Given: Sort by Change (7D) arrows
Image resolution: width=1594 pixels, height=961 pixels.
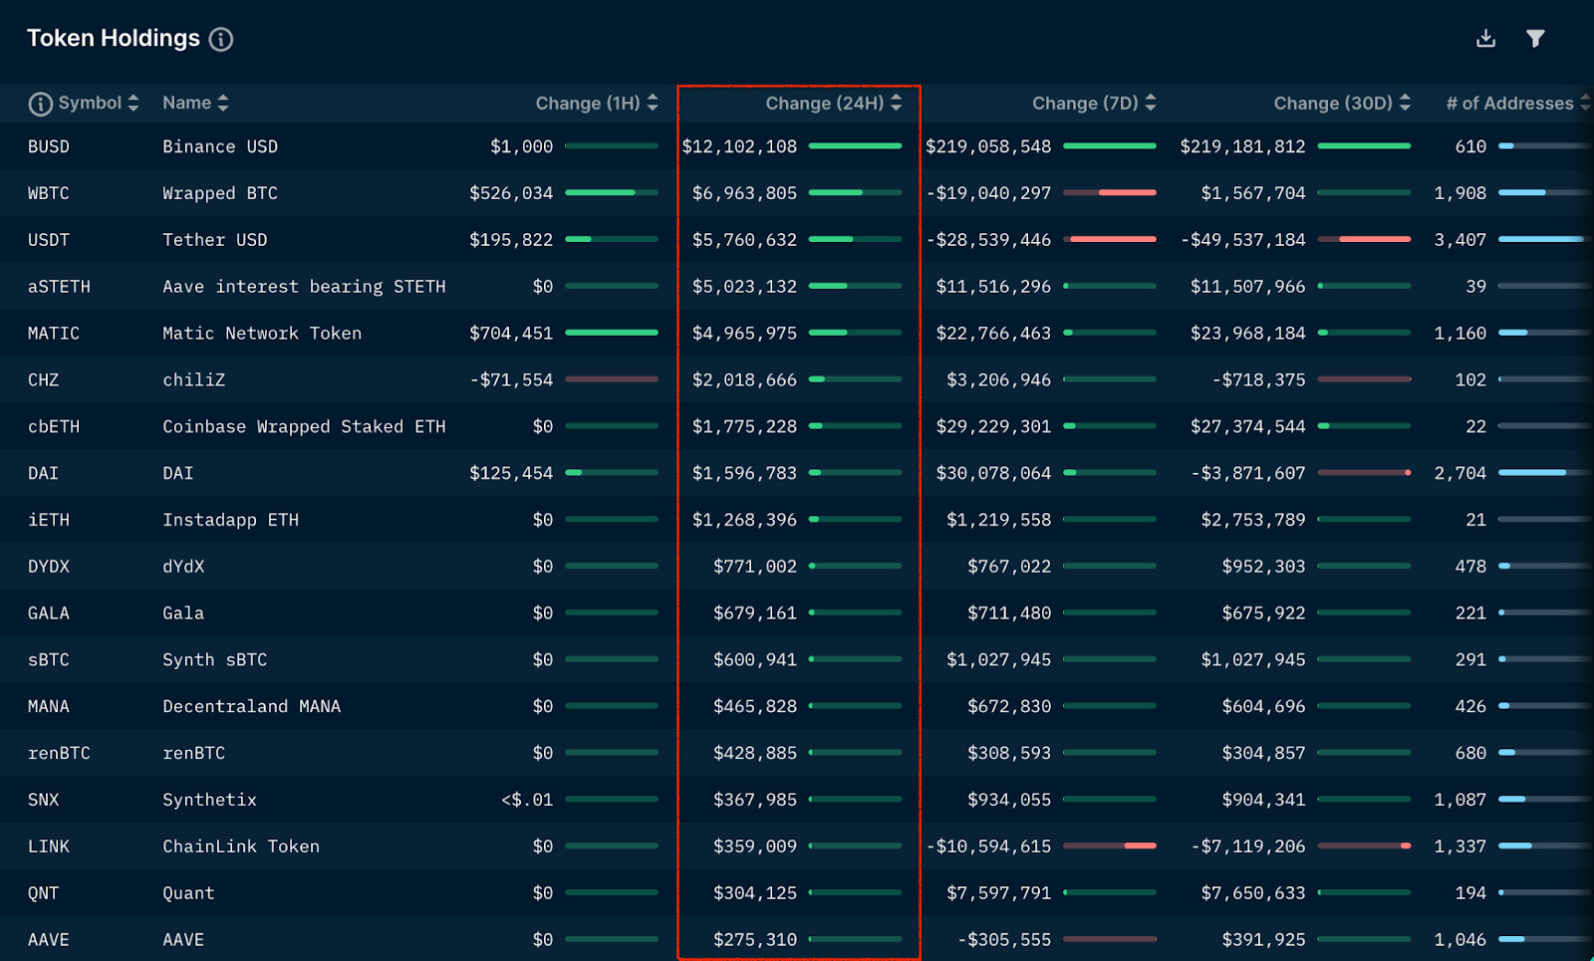Looking at the screenshot, I should tap(1151, 103).
